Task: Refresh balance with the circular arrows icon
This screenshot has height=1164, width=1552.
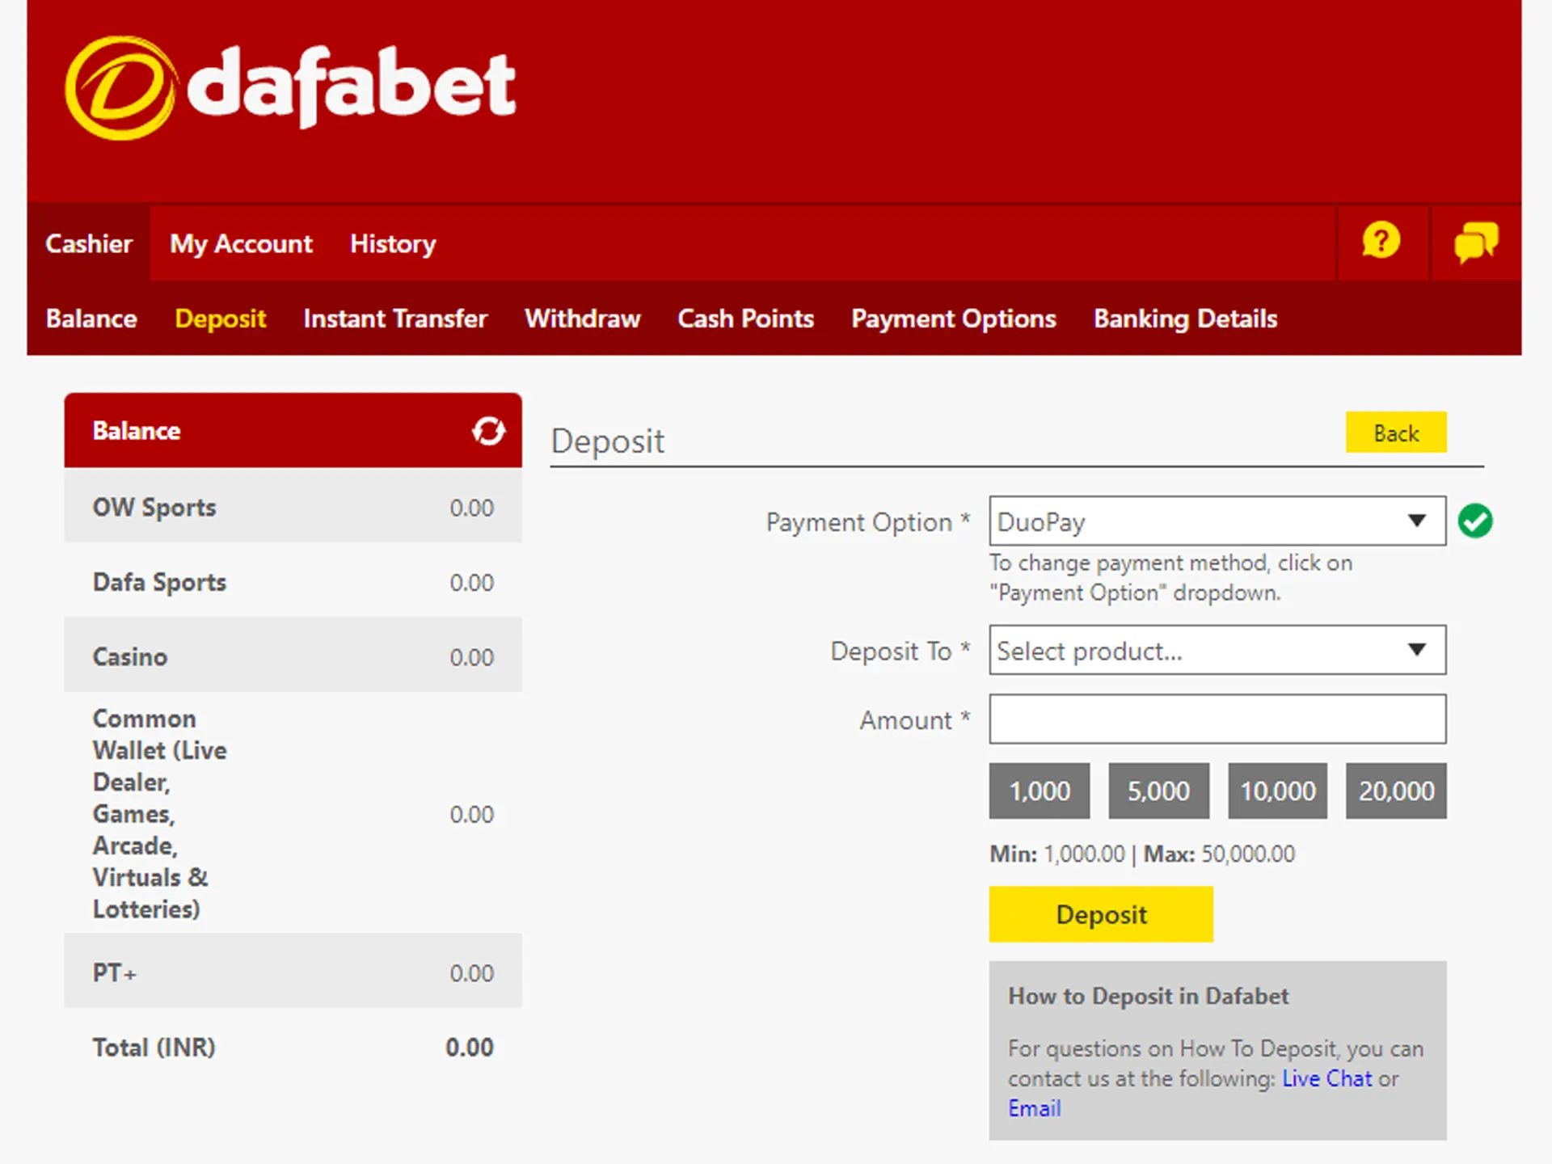Action: pyautogui.click(x=488, y=431)
